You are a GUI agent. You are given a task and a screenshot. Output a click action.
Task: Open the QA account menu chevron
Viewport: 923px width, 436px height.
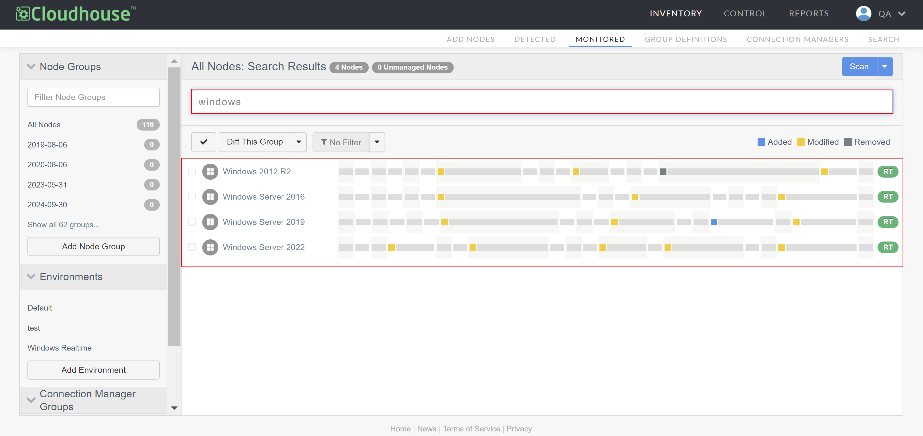[901, 14]
